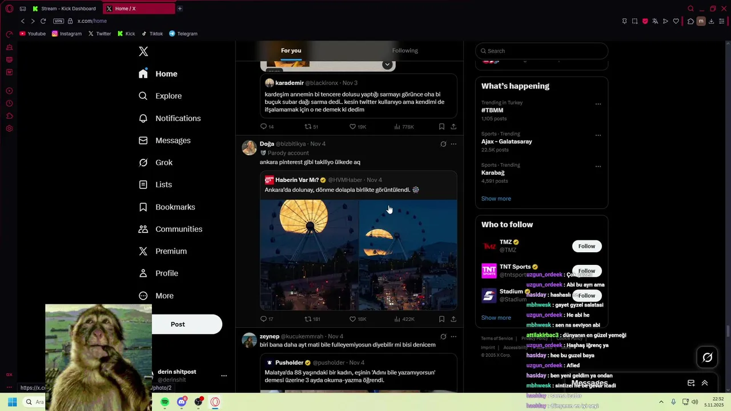Image resolution: width=731 pixels, height=411 pixels.
Task: Open Notifications in sidebar
Action: (x=170, y=118)
